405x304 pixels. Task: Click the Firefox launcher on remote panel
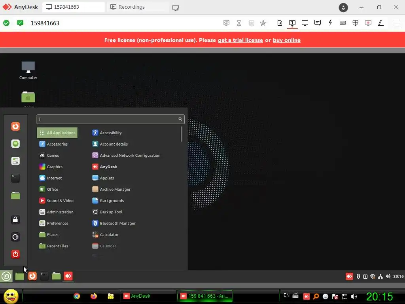32,276
